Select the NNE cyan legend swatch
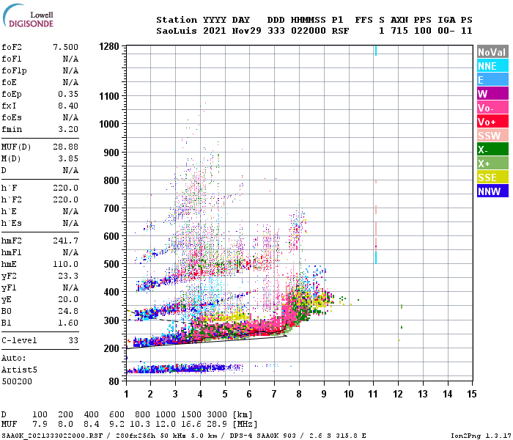Screen dimensions: 513x440 [x=492, y=66]
